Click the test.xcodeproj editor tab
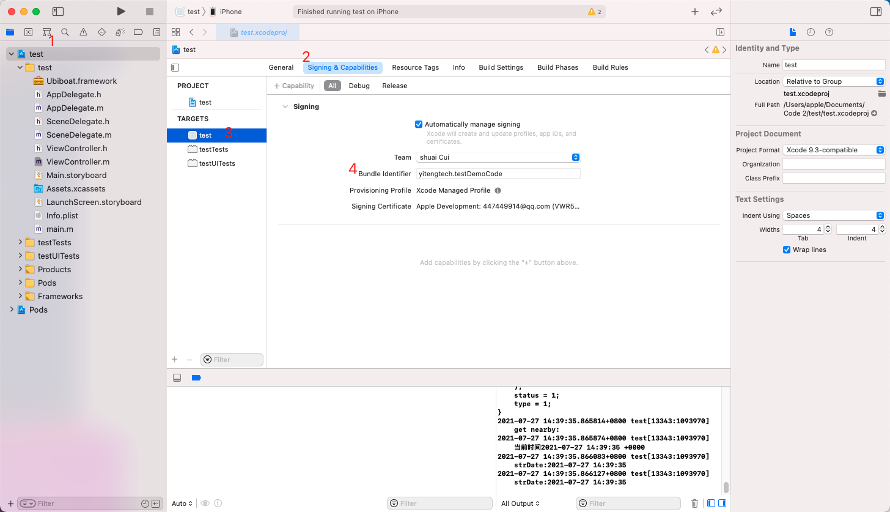The height and width of the screenshot is (512, 890). 259,32
